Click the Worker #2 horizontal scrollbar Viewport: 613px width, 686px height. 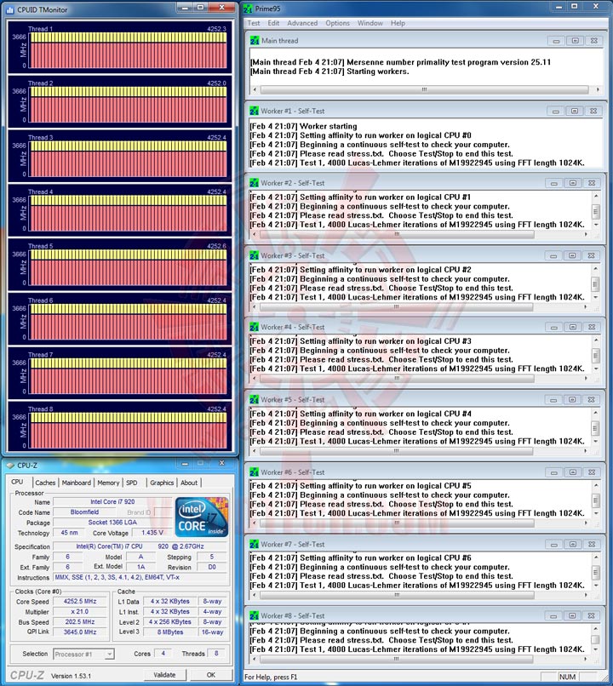(397, 235)
